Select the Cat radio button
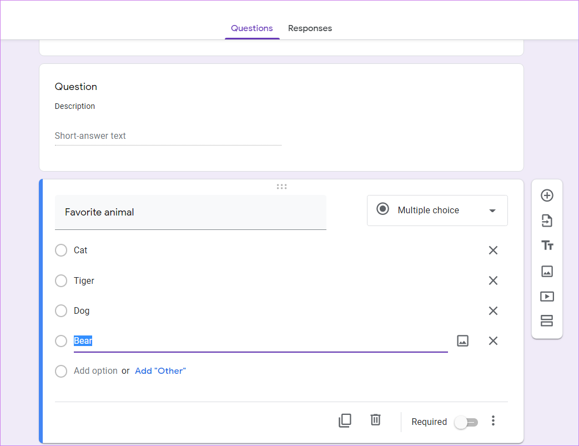Viewport: 579px width, 446px height. tap(61, 250)
